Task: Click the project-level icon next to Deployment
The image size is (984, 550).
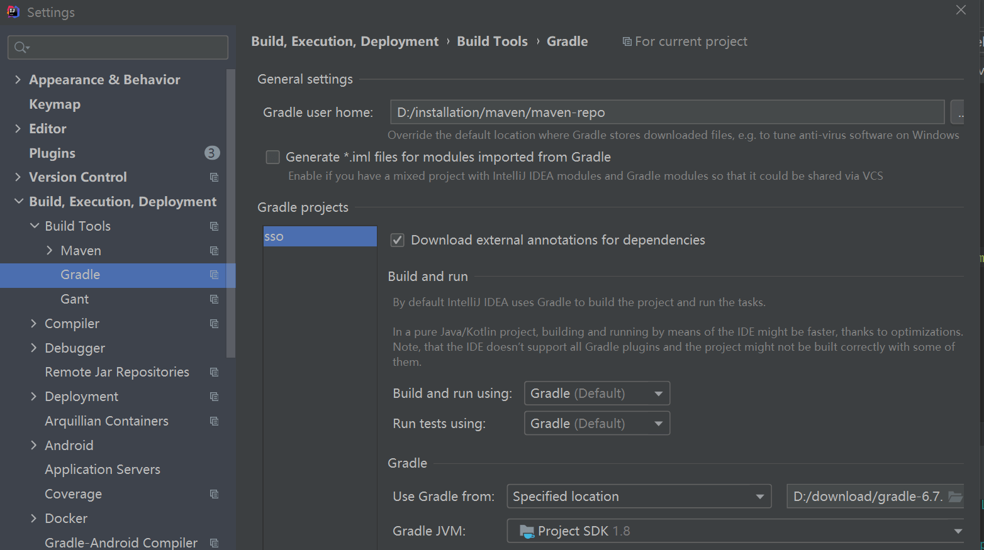Action: (x=214, y=397)
